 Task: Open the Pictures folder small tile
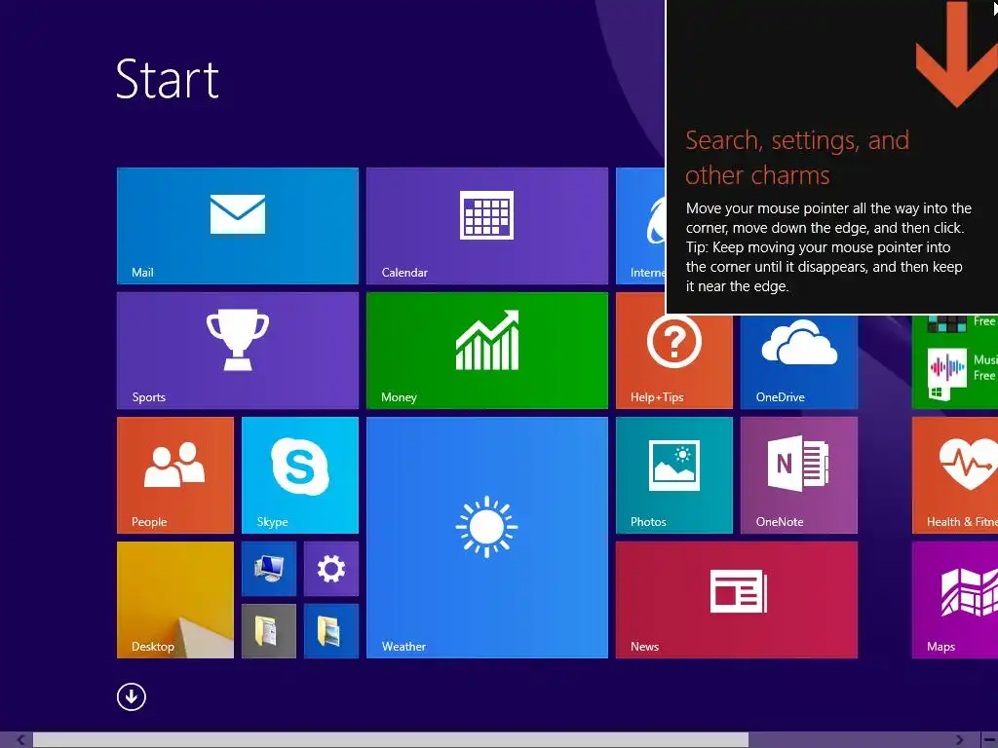click(x=331, y=631)
